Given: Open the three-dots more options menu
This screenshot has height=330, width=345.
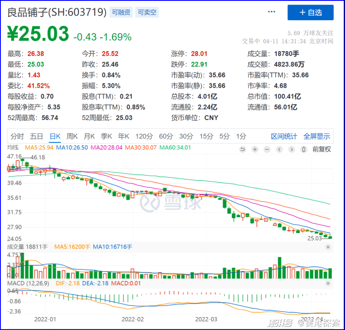Looking at the screenshot, I should pyautogui.click(x=272, y=13).
